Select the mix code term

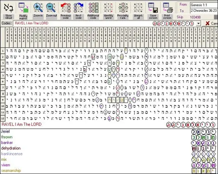point(4,159)
